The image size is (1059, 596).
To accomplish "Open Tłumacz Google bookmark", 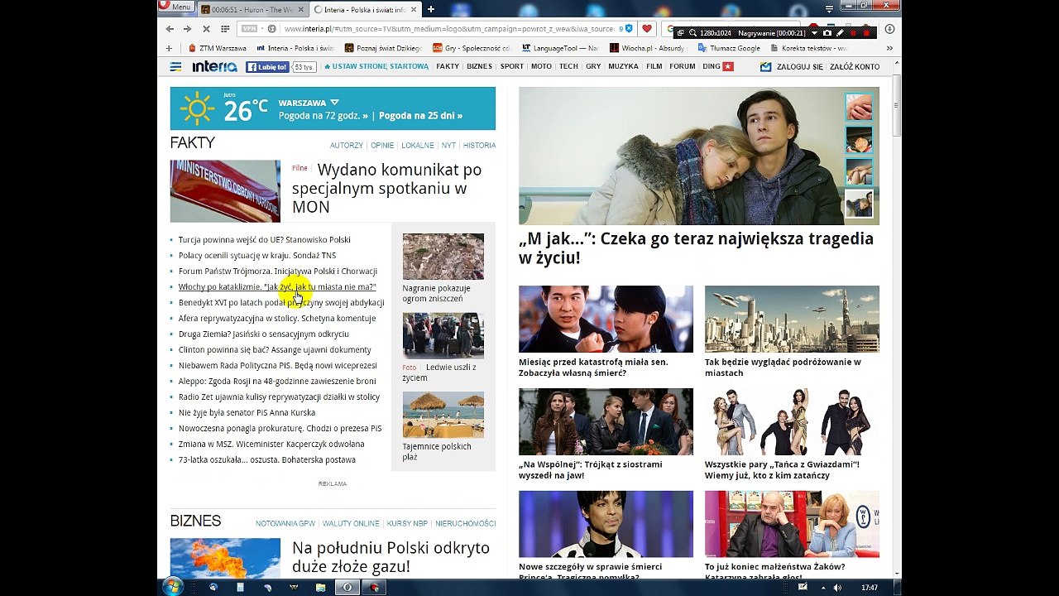I will click(x=730, y=48).
